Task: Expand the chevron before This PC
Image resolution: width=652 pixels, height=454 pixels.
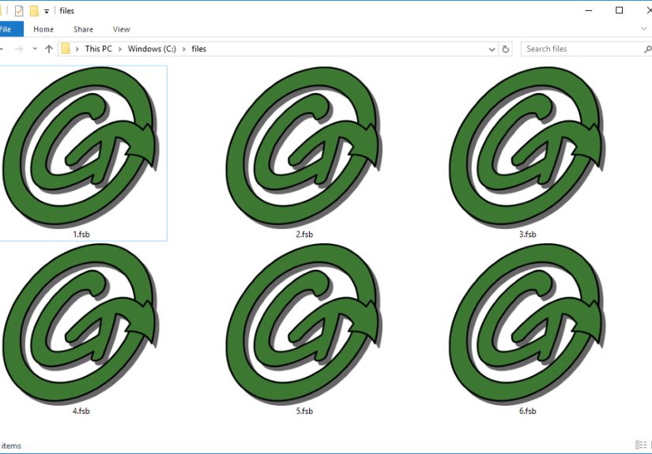Action: point(77,49)
